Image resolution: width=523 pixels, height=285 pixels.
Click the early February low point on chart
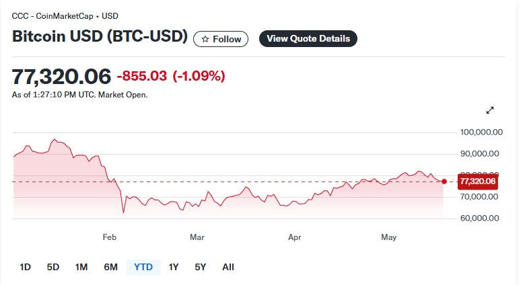123,212
